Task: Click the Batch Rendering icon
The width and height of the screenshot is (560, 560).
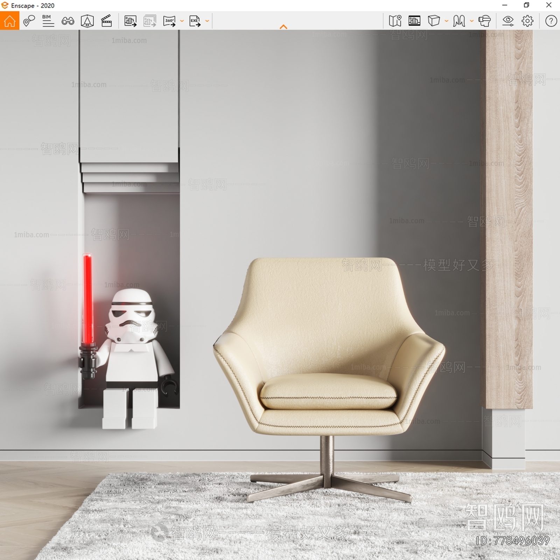Action: (x=150, y=21)
